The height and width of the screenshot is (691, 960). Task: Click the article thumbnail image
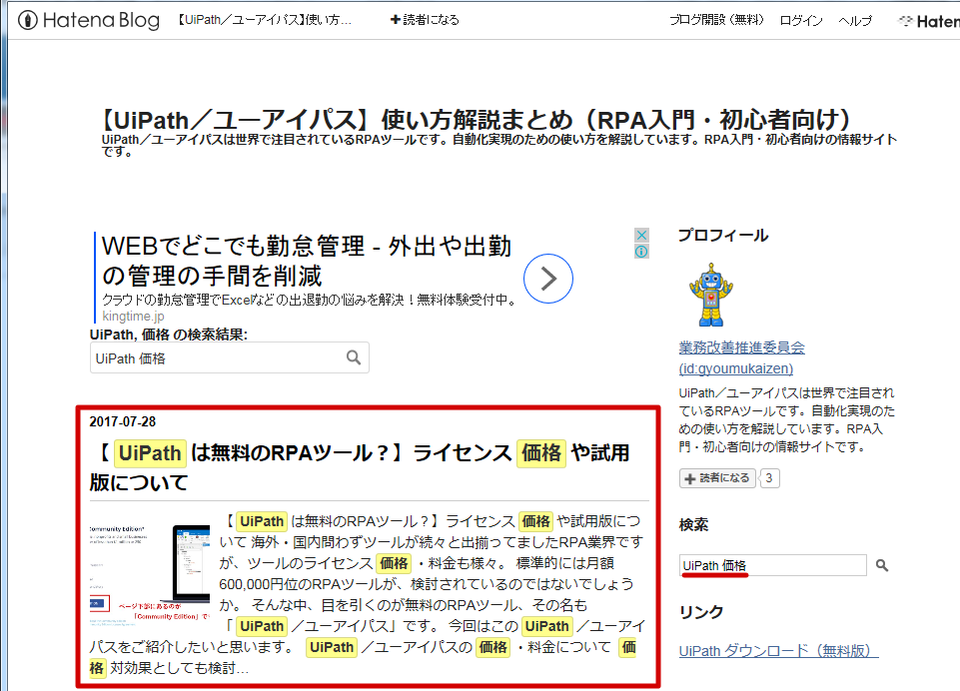click(x=150, y=574)
